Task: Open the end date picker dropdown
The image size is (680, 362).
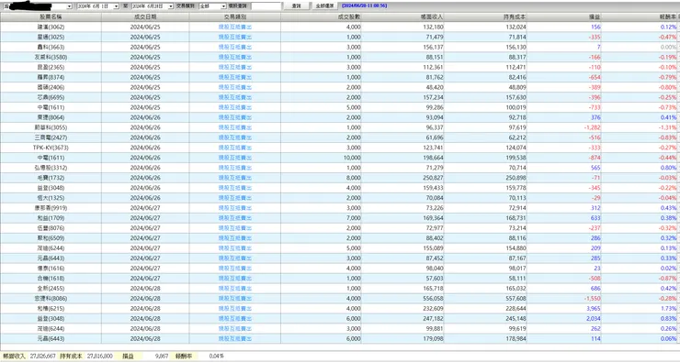Action: [170, 6]
